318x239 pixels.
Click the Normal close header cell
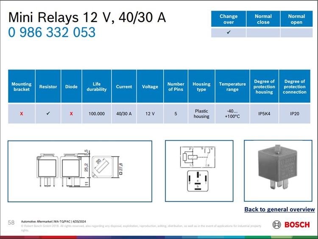point(263,19)
